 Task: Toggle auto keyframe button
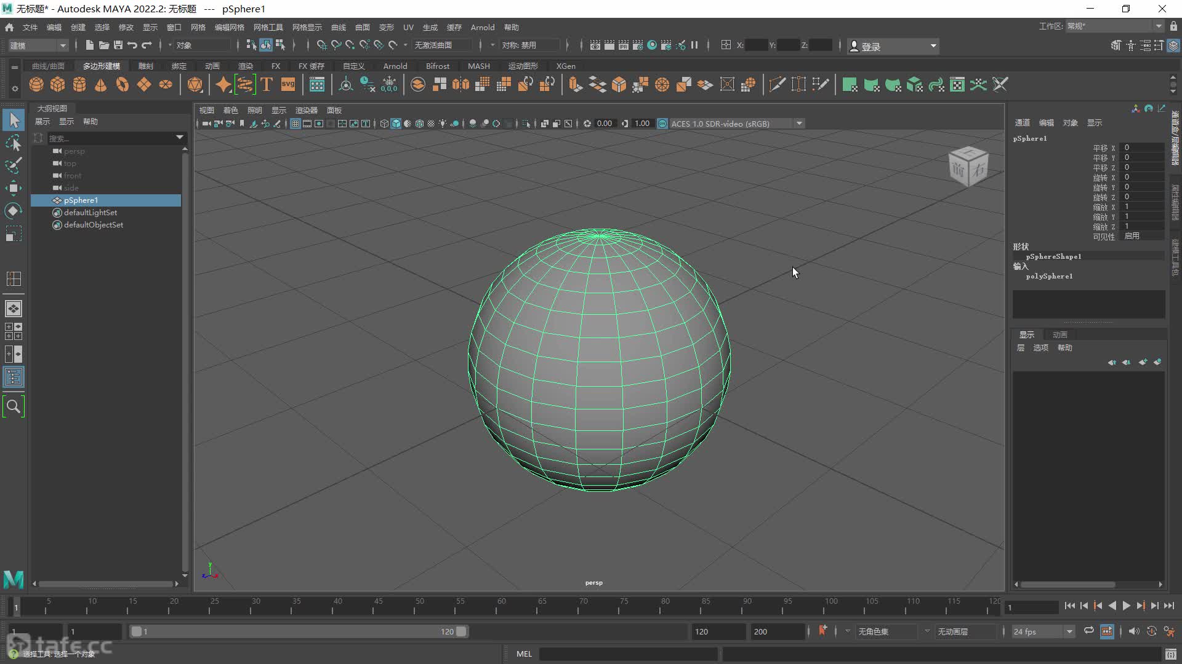coord(1152,631)
